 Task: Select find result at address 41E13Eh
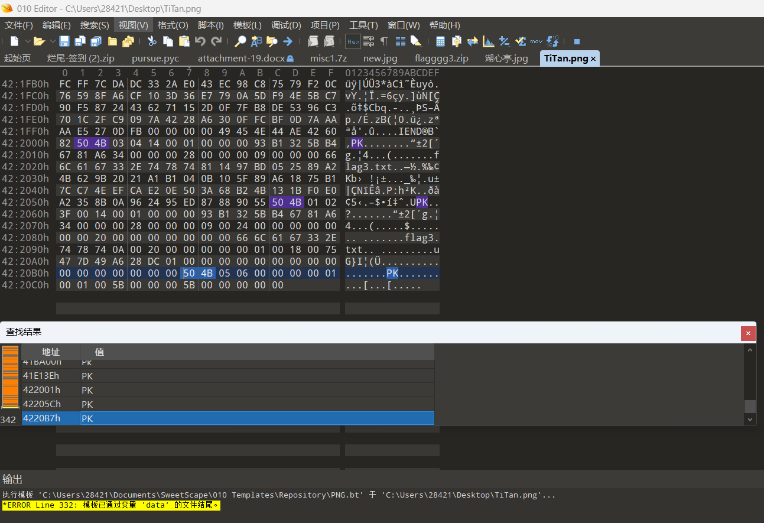(228, 376)
